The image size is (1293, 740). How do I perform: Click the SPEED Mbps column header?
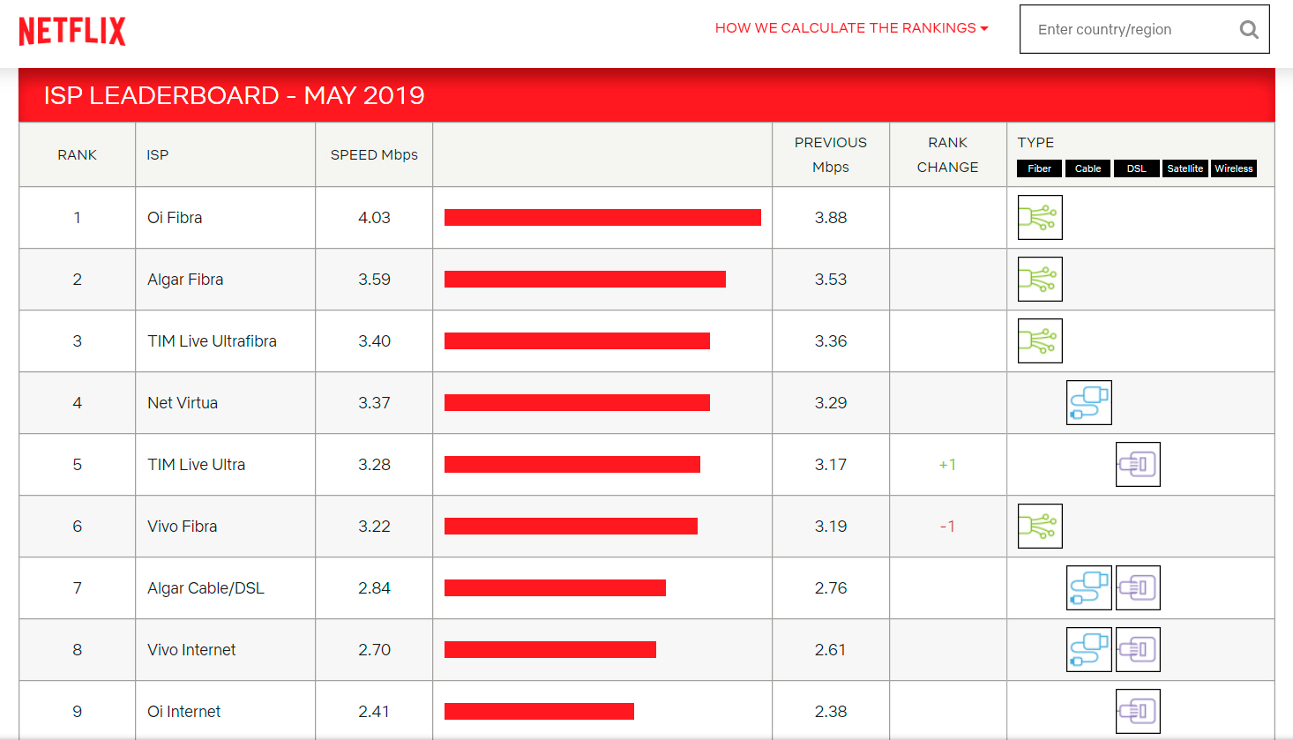[374, 154]
